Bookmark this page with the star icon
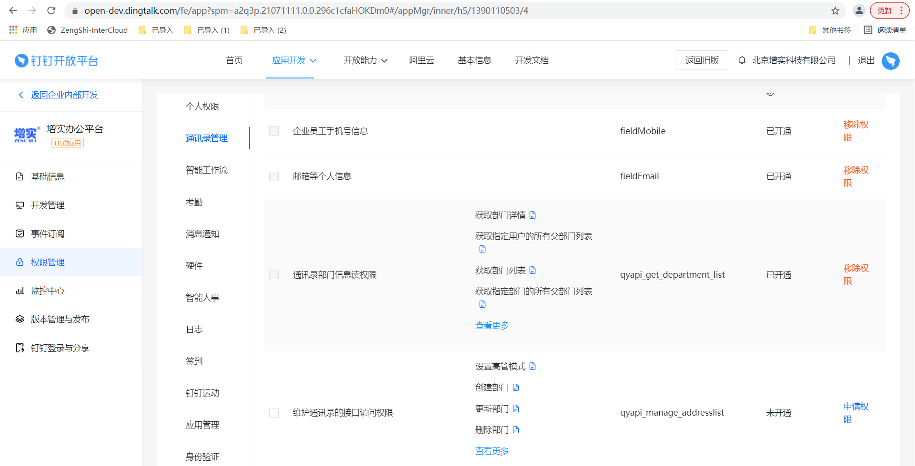Image resolution: width=915 pixels, height=466 pixels. click(x=835, y=10)
